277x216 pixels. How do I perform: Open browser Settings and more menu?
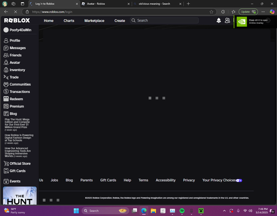click(263, 12)
